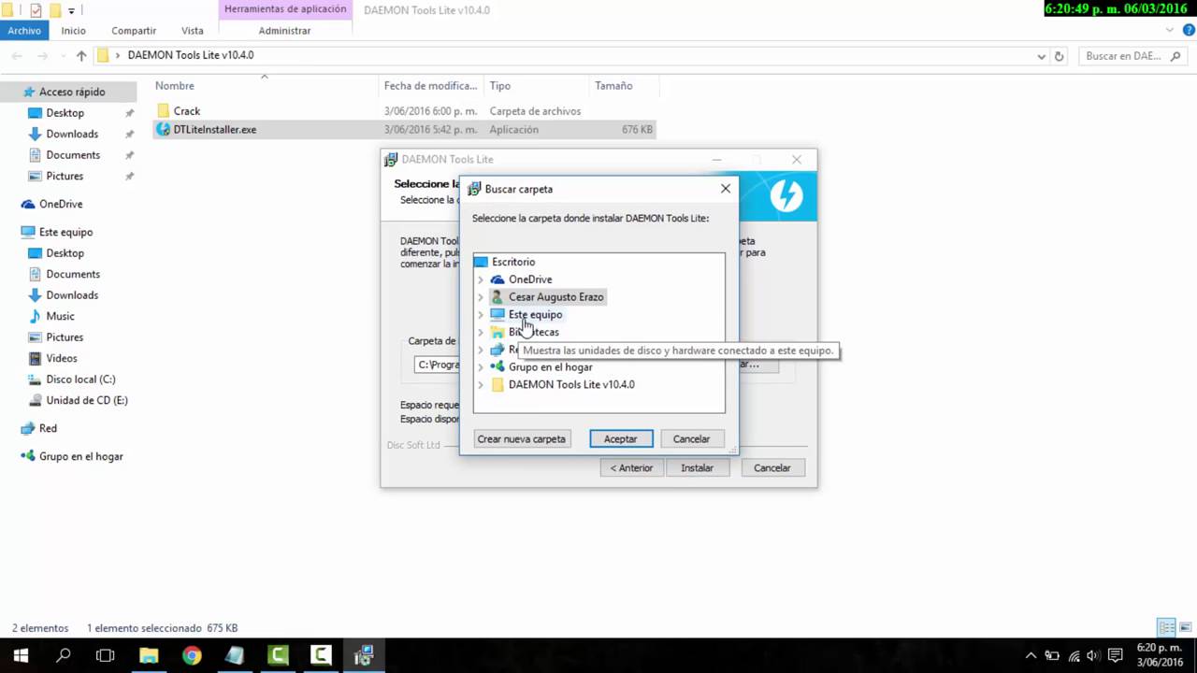Viewport: 1197px width, 673px height.
Task: Open Task View on the taskbar
Action: pos(106,655)
